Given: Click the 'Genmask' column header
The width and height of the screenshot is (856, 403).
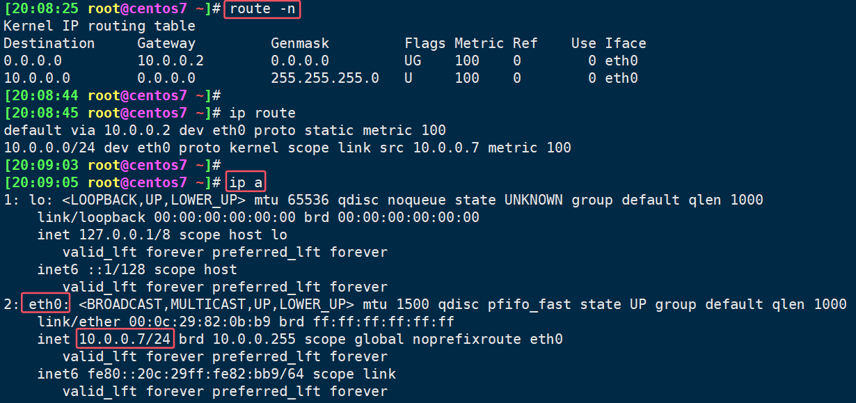Looking at the screenshot, I should pos(300,43).
